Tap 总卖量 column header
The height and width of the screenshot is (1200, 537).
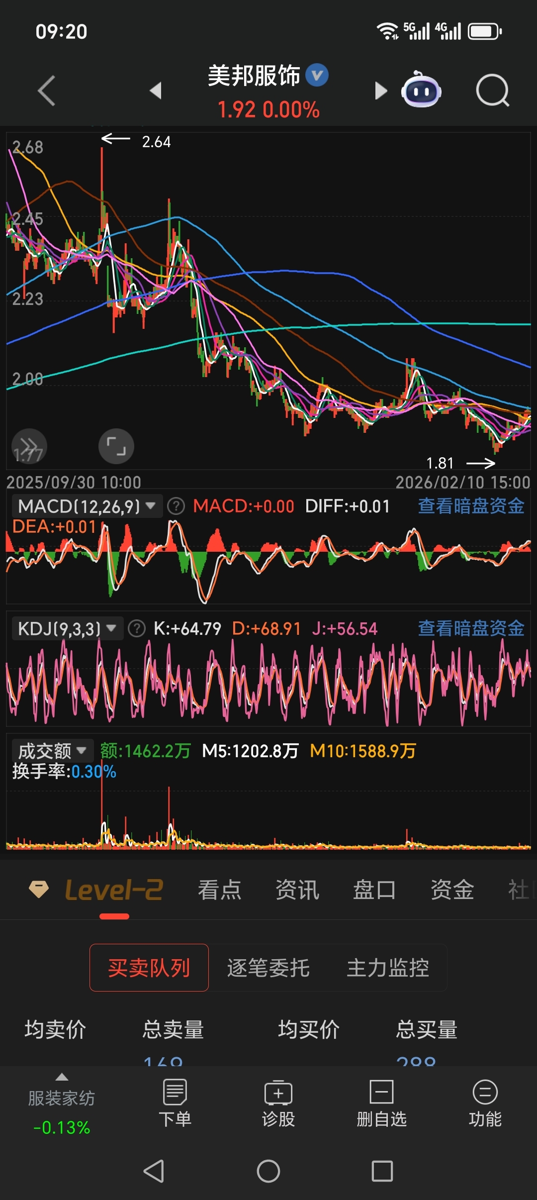(173, 1029)
